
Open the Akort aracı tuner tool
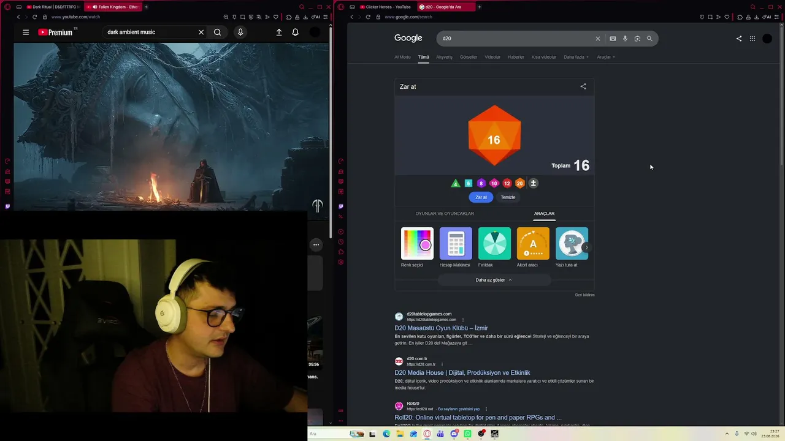(x=533, y=247)
